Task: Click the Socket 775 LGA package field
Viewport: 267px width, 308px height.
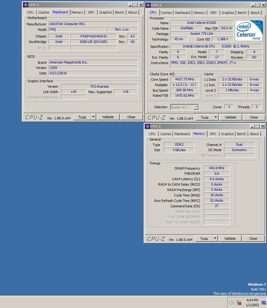Action: (x=201, y=34)
